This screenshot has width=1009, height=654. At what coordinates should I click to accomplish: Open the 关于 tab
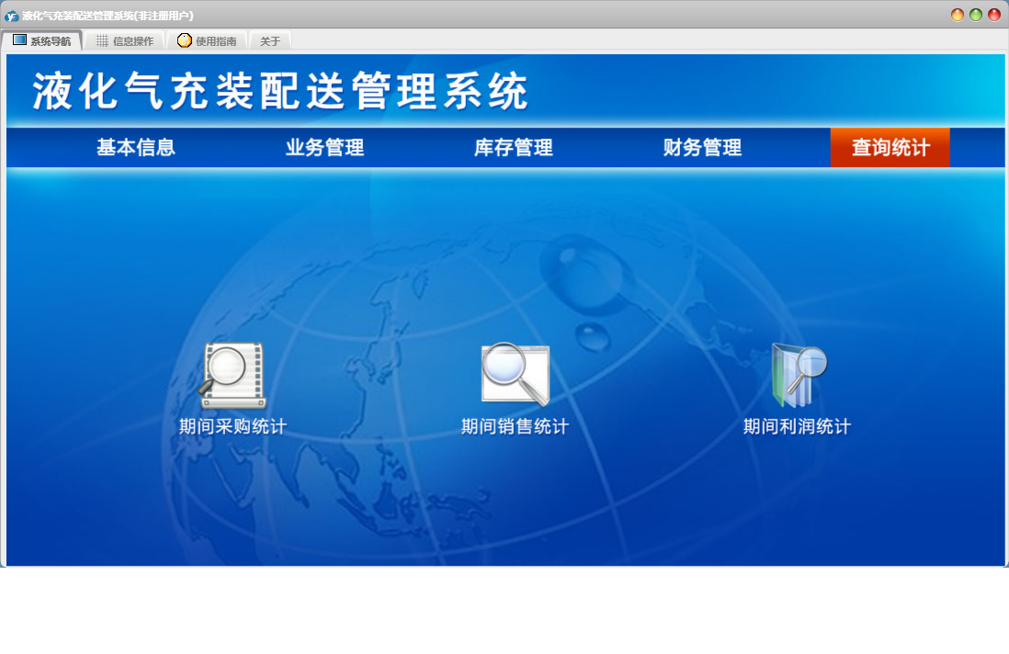270,40
